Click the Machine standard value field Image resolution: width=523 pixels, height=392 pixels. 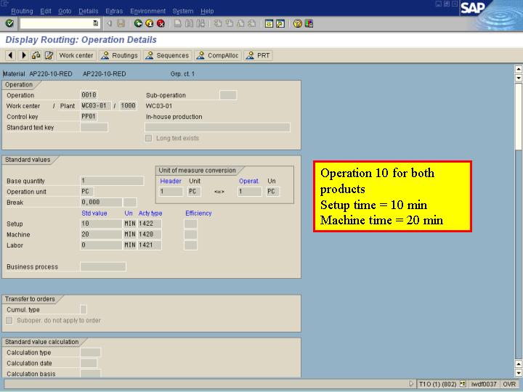point(101,234)
